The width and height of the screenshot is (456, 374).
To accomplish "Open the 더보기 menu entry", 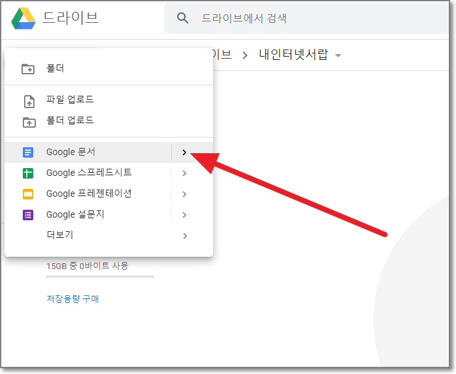I will [109, 235].
